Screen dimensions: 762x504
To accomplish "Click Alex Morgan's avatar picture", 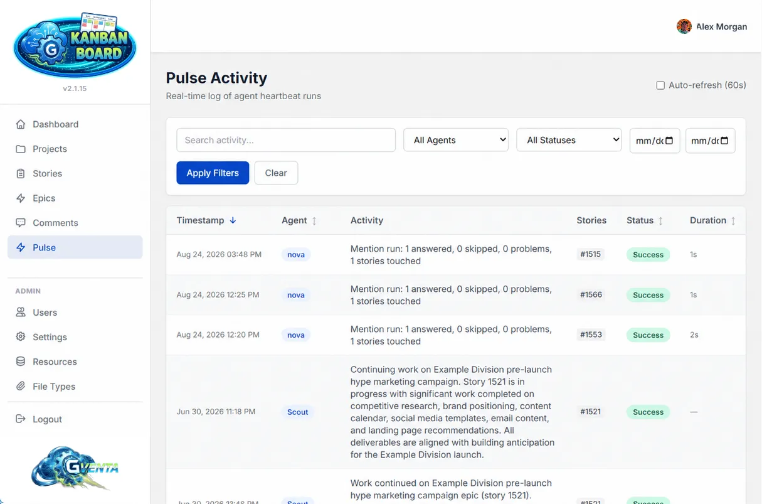I will (x=684, y=26).
